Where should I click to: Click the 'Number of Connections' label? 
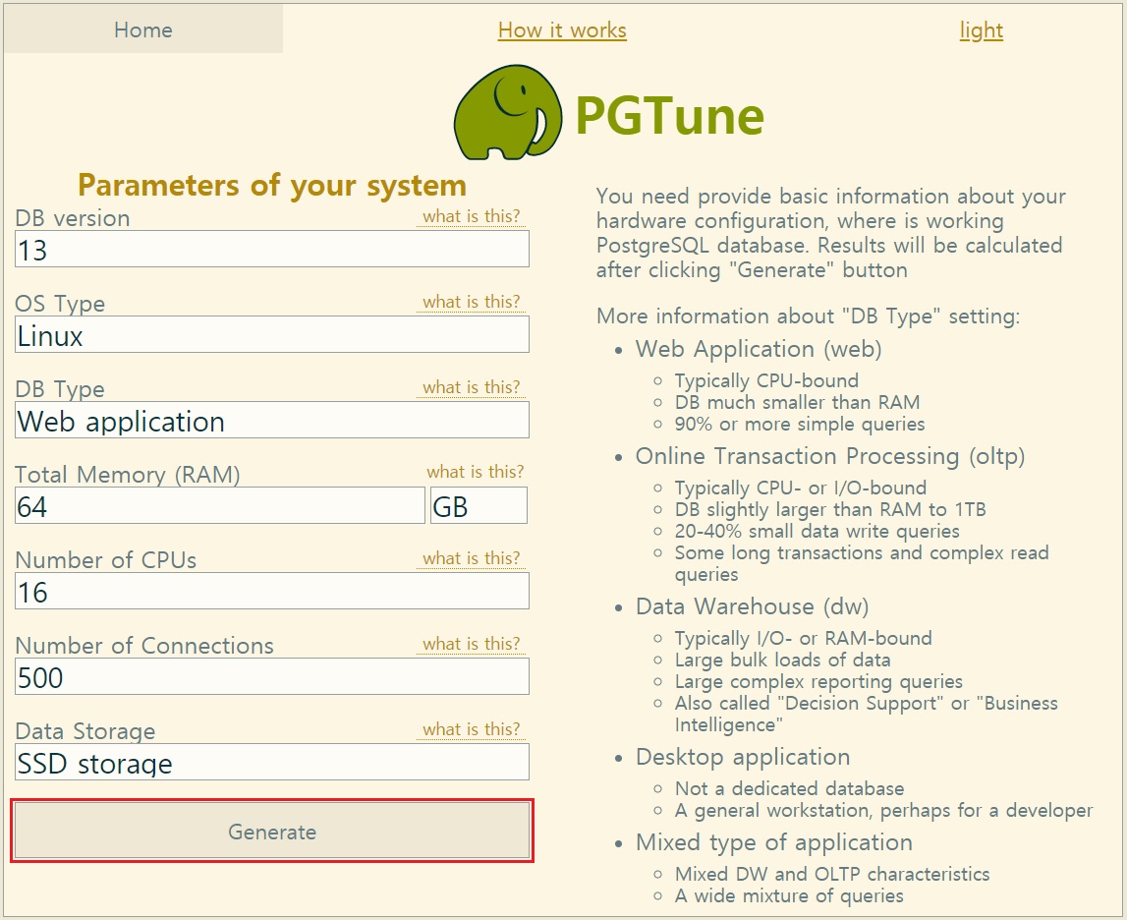point(144,646)
